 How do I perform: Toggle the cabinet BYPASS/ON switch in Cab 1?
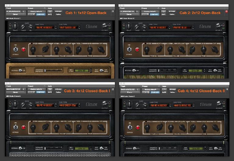pyautogui.click(x=20, y=70)
